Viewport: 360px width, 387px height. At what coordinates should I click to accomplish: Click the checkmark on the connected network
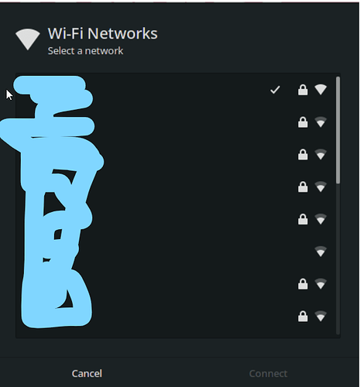(275, 90)
